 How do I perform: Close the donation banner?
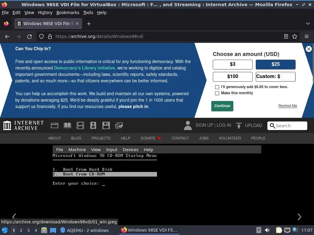pos(308,49)
